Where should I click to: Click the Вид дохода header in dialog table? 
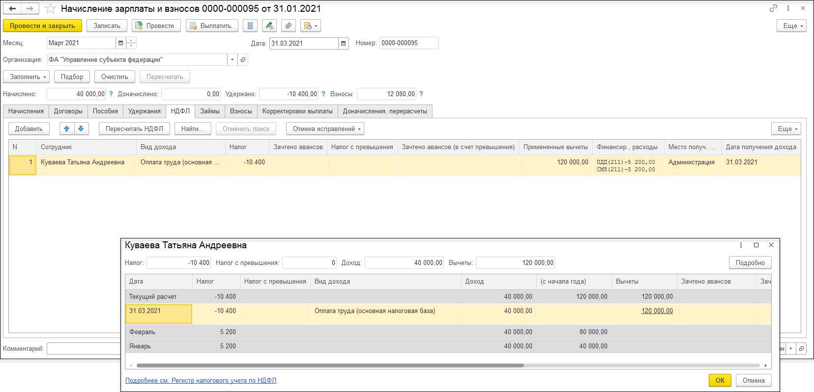point(385,282)
